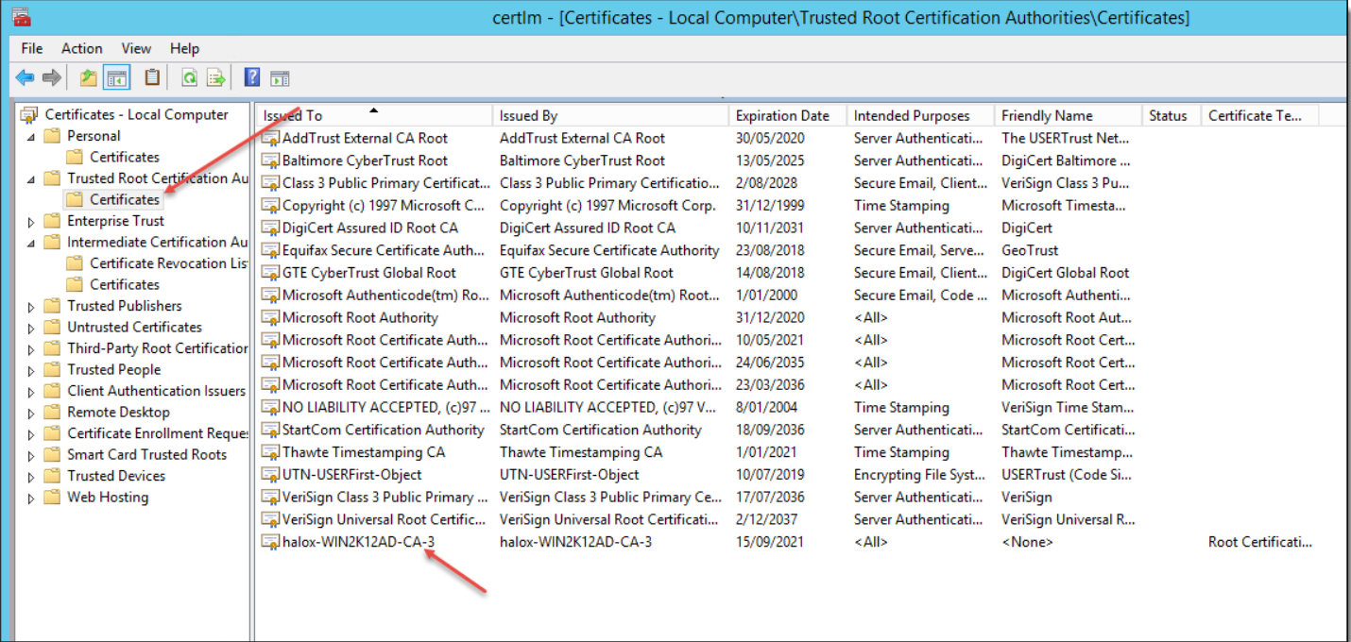Screen dimensions: 1351x642
Task: Click certificate icon for GTE CyberTrust Global Root
Action: [x=270, y=274]
